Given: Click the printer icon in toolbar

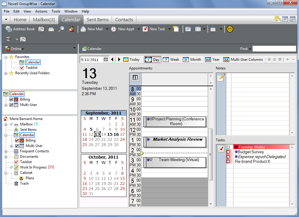Looking at the screenshot, I should (x=51, y=29).
